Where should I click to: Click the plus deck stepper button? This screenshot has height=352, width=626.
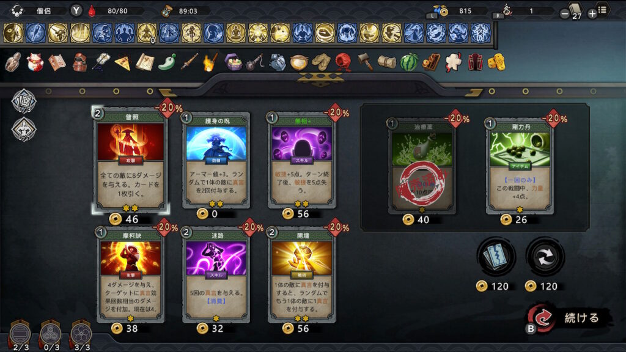592,14
